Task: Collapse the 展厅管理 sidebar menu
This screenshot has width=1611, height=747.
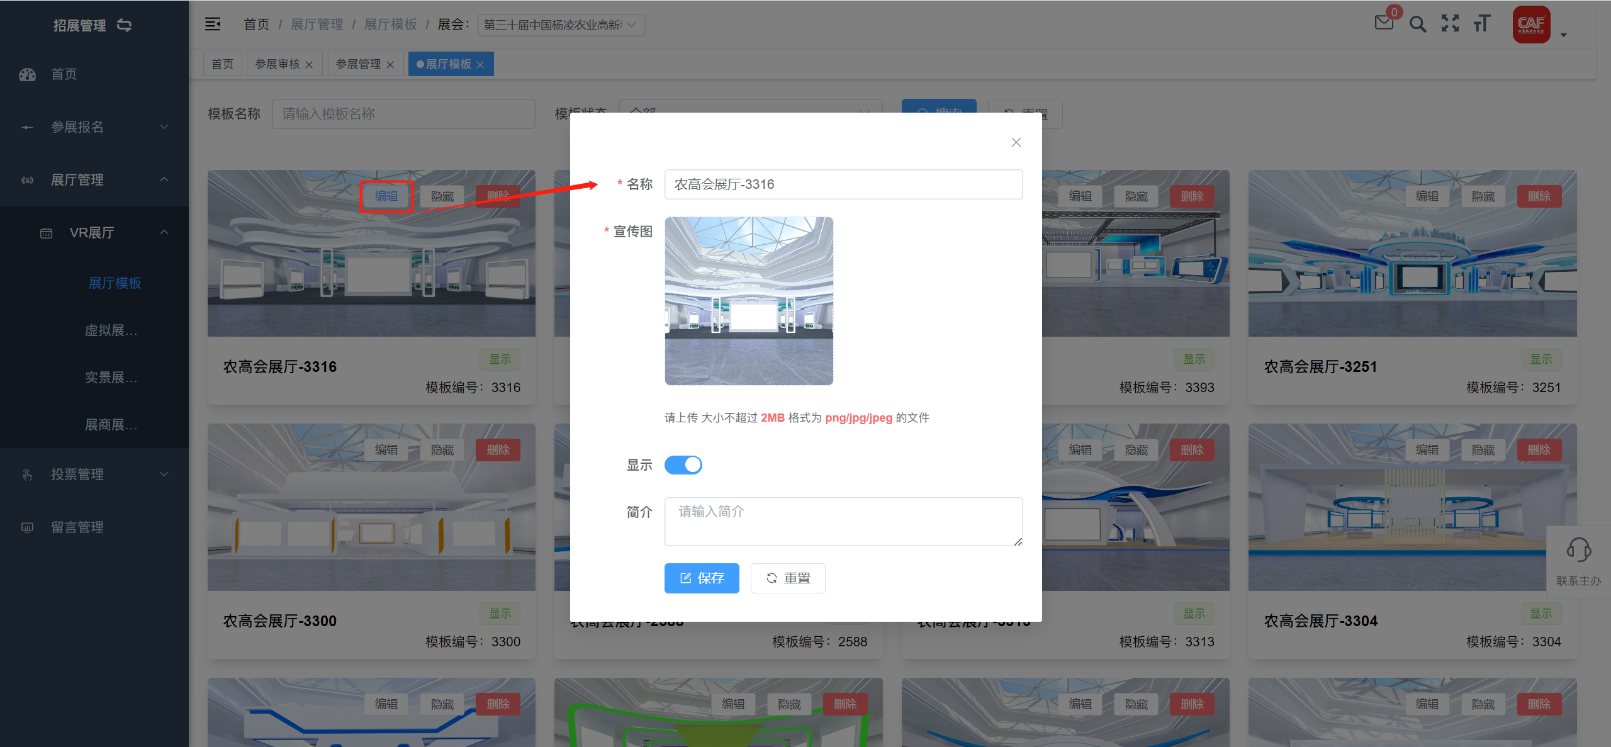Action: (94, 180)
